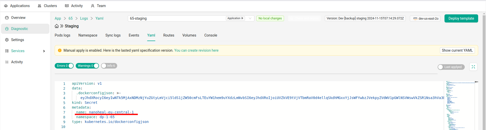Click the Overview gauge icon in sidebar
The image size is (486, 130).
coord(7,18)
